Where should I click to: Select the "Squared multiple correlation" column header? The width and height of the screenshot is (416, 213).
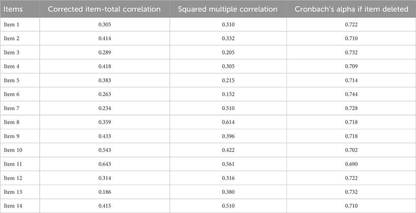click(228, 9)
